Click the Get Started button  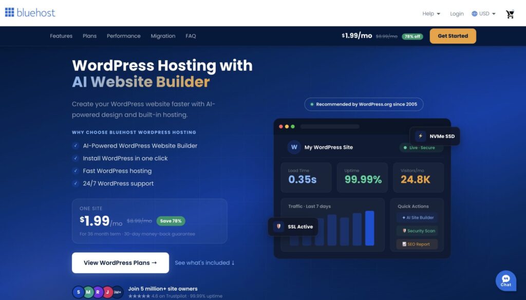[453, 36]
